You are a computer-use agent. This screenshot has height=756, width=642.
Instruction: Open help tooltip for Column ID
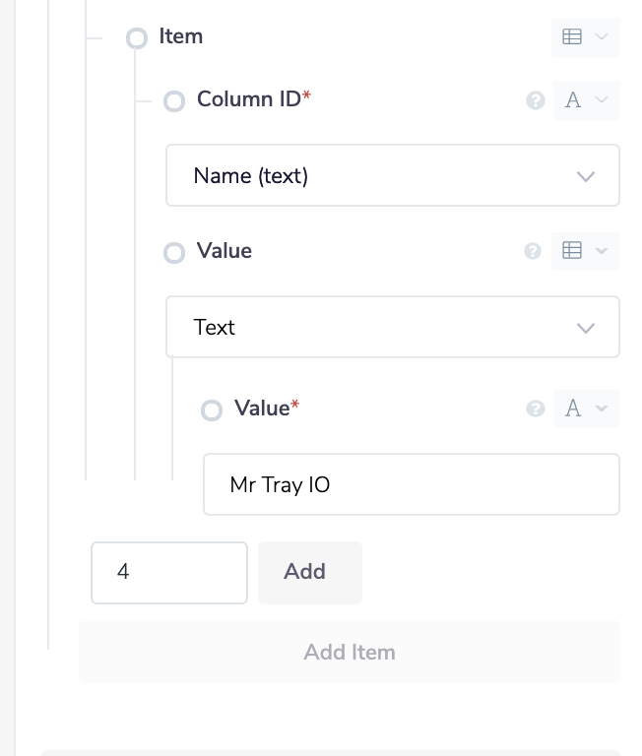click(536, 100)
